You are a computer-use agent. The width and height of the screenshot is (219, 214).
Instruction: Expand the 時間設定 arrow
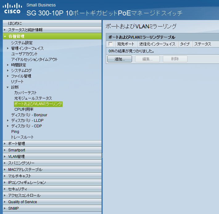pyautogui.click(x=8, y=65)
